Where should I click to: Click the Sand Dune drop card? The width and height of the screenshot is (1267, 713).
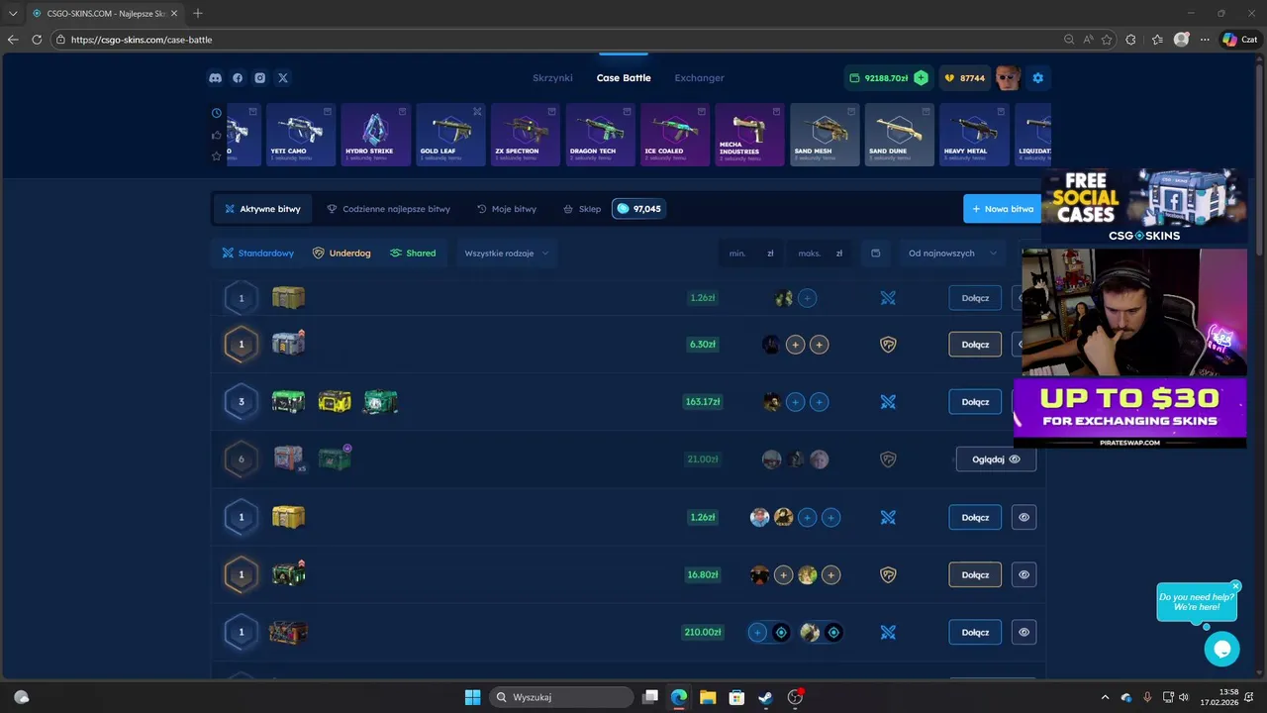point(900,135)
